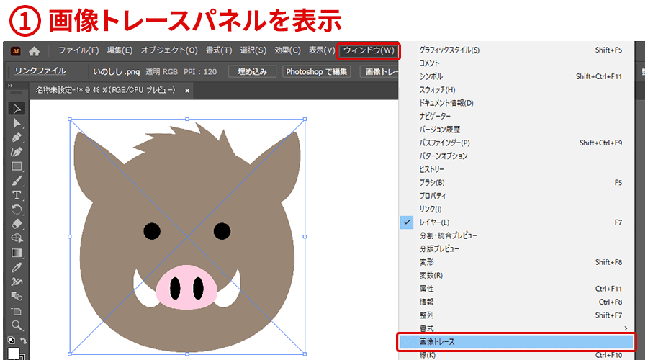
Task: Select the Selection tool arrow
Action: [x=17, y=108]
